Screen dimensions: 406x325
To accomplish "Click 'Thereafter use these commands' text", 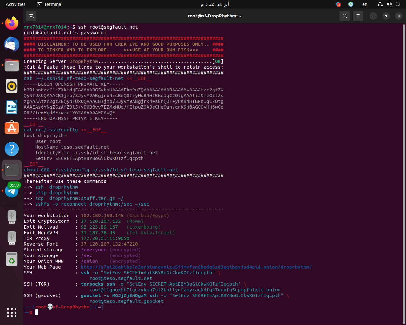I will 67,181.
